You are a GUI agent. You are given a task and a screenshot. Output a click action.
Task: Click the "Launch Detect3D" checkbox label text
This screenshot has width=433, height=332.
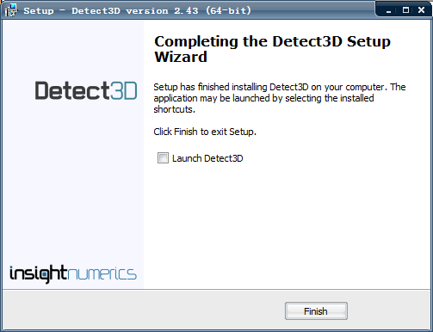(207, 158)
